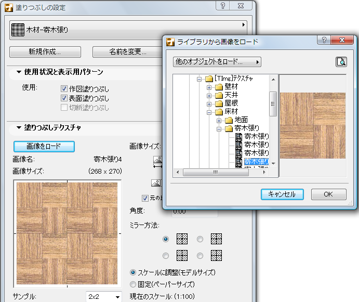Image resolution: width=359 pixels, height=302 pixels.
Task: Collapse the 床材 tree node
Action: click(x=209, y=112)
